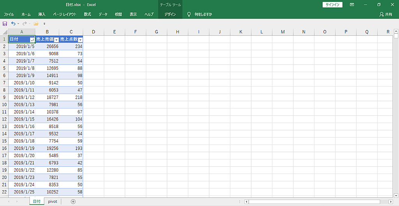Select row 12 header
The width and height of the screenshot is (399, 206).
tap(4, 119)
